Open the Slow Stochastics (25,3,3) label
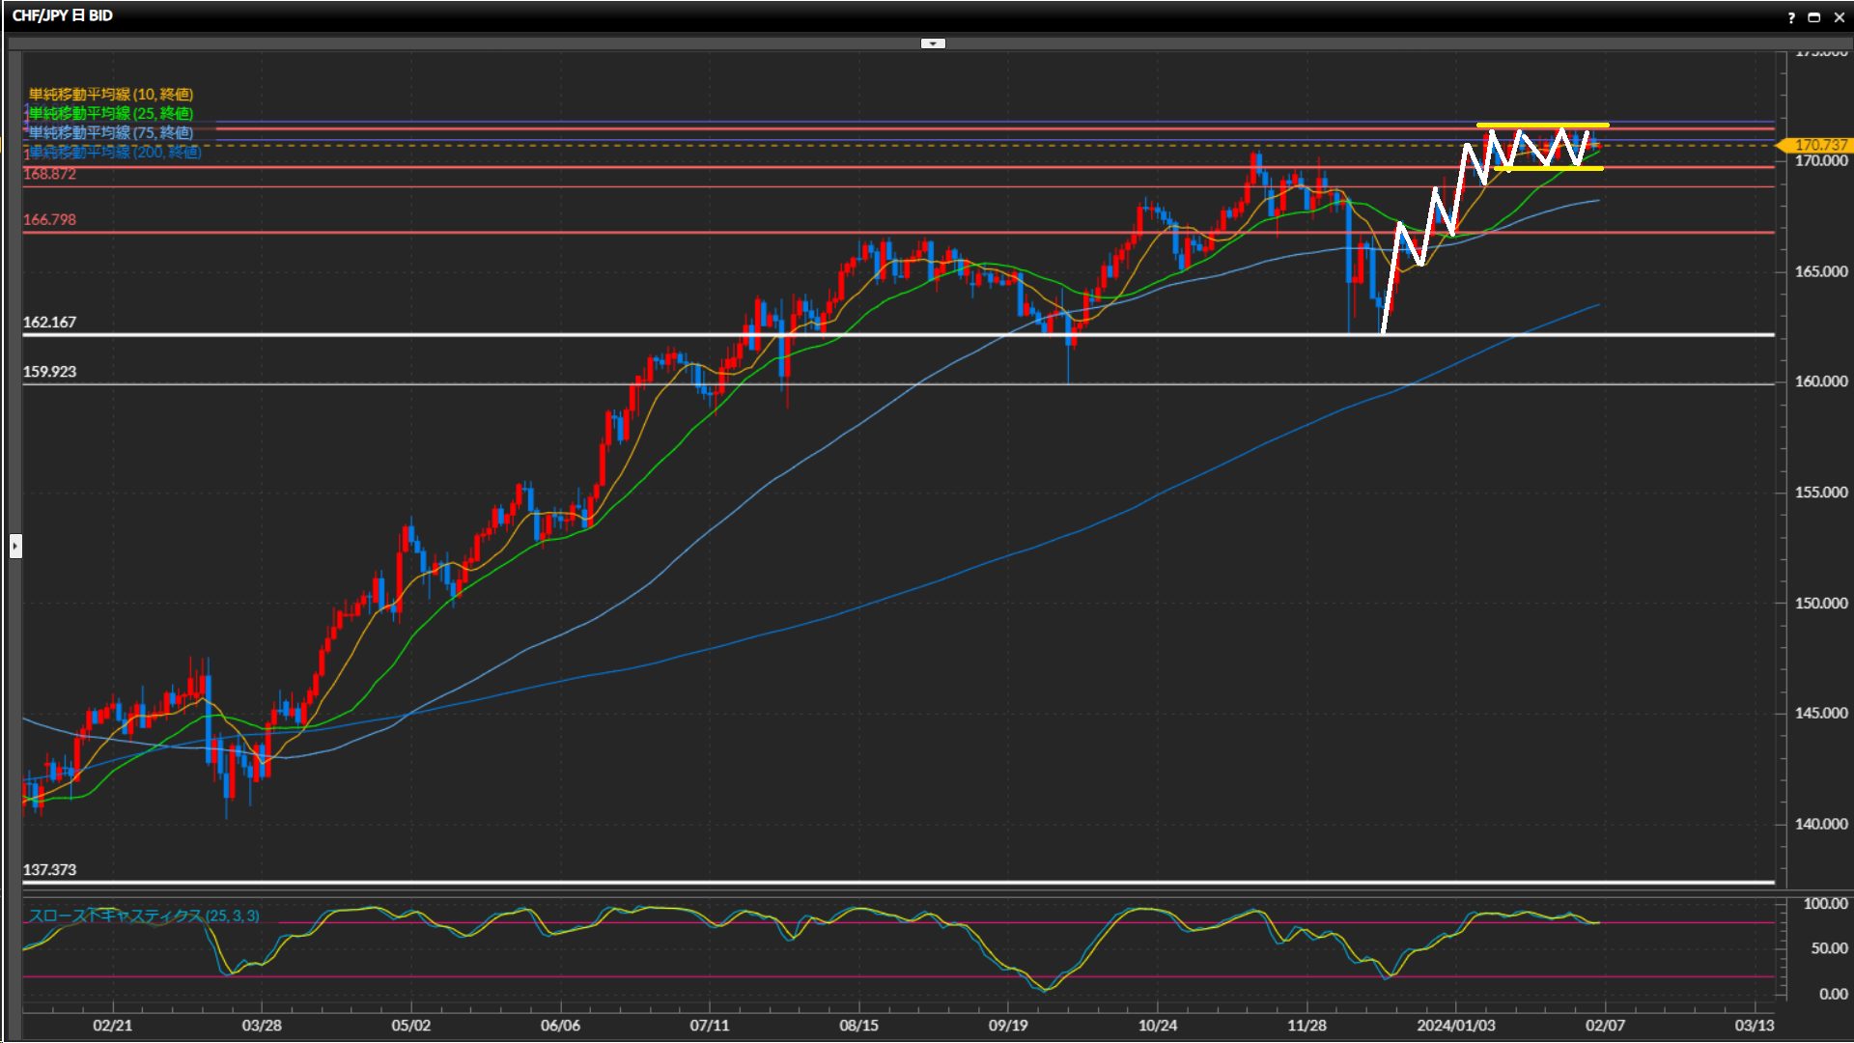This screenshot has height=1043, width=1854. click(144, 916)
